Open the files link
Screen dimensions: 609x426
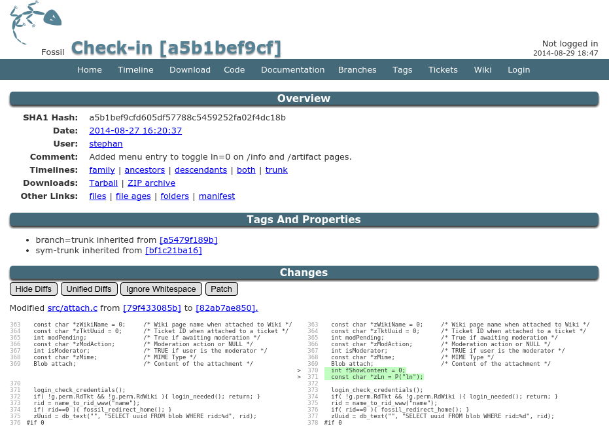click(x=97, y=196)
